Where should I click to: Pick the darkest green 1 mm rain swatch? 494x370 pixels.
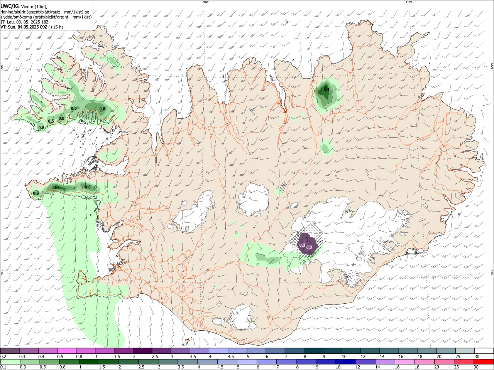coord(89,362)
